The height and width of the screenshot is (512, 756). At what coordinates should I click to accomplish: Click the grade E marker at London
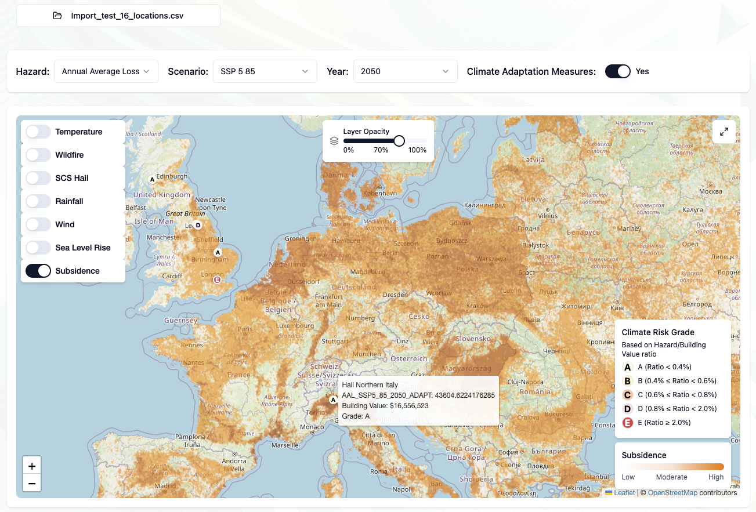pyautogui.click(x=218, y=280)
